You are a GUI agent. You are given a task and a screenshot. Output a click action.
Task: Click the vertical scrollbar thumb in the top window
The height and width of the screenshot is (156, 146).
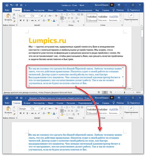point(142,34)
